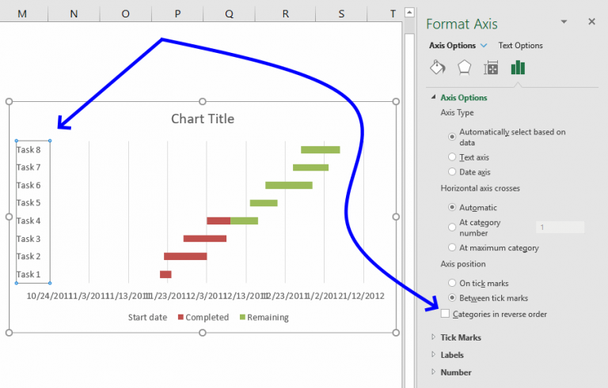This screenshot has height=388, width=608.
Task: Select the On tick marks position
Action: (x=452, y=283)
